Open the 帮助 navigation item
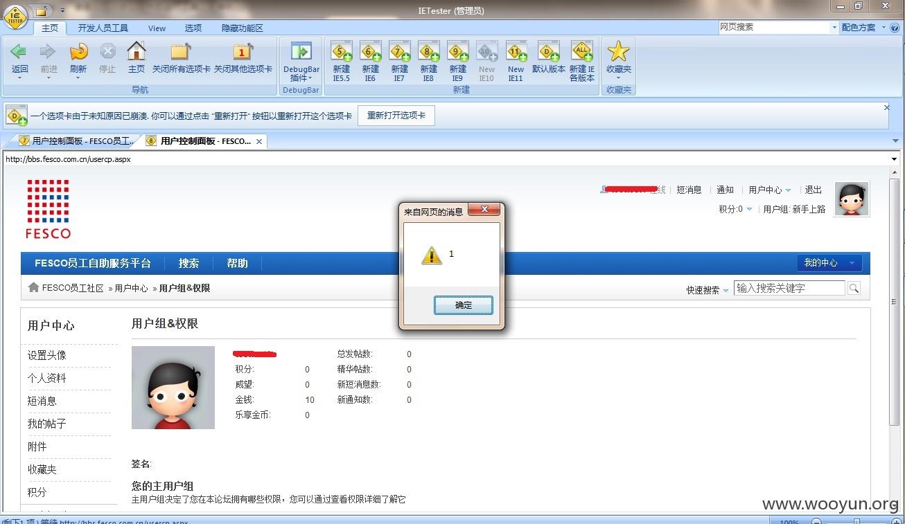Screen dimensions: 905x524 tap(237, 263)
